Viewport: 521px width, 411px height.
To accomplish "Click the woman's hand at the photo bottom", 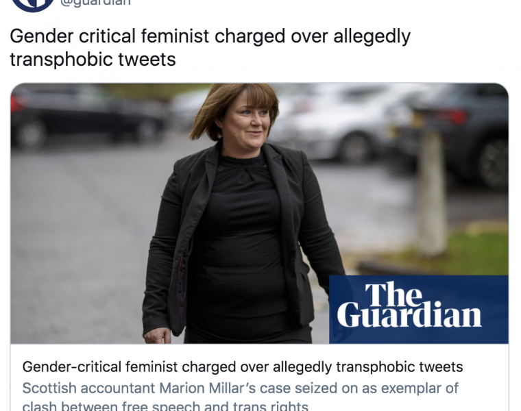I will tap(157, 336).
